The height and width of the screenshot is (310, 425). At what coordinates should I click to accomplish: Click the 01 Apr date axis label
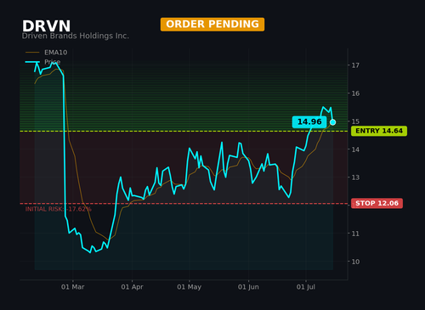[132, 287]
